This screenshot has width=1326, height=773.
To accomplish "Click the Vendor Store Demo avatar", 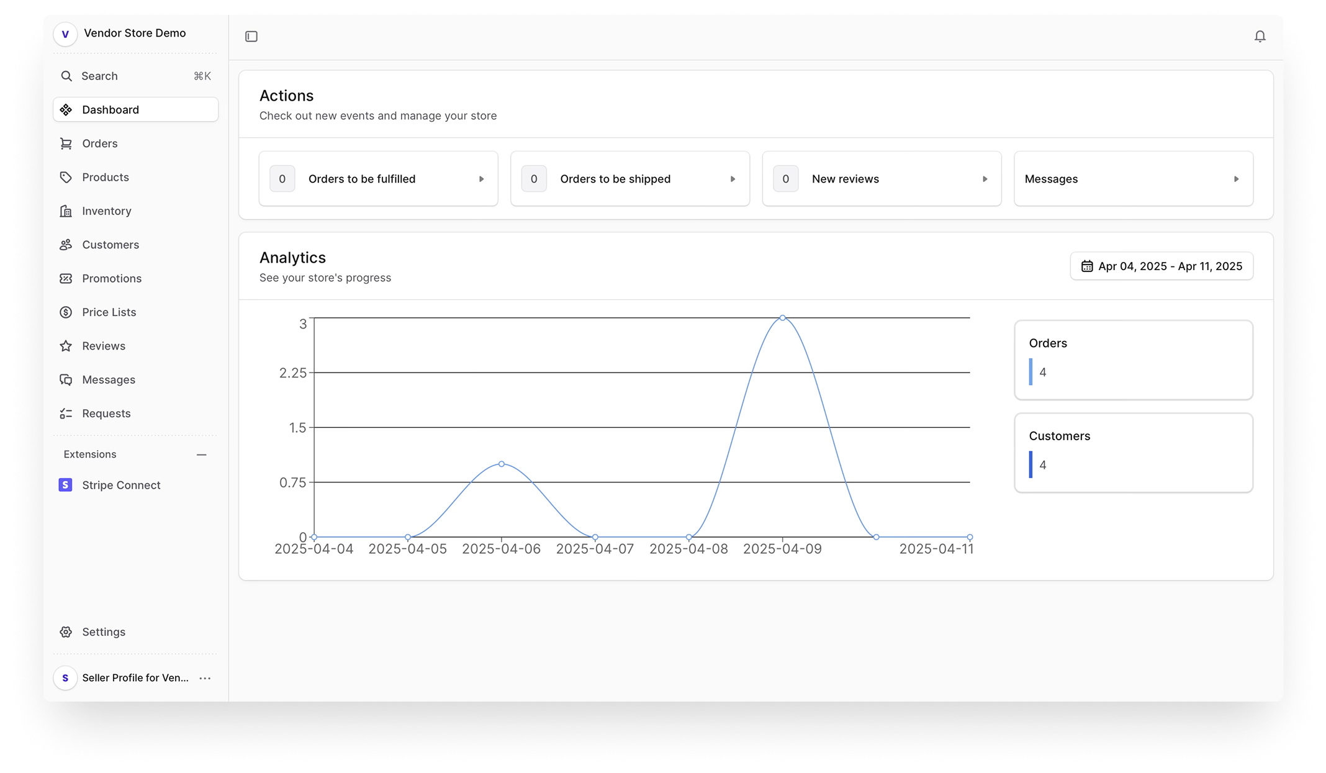I will [65, 34].
